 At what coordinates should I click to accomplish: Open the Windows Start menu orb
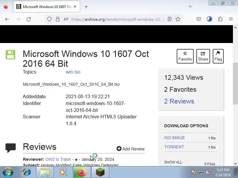point(8,172)
